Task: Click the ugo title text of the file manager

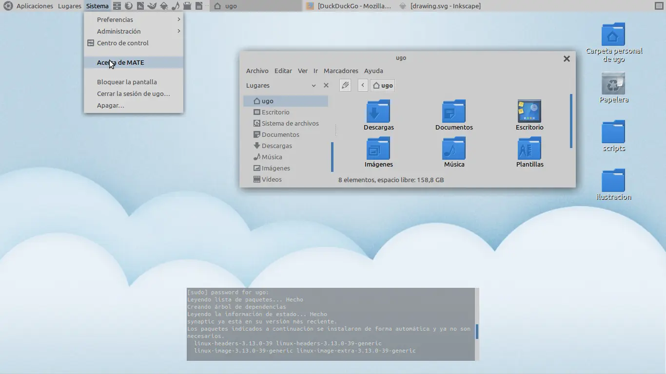Action: pos(401,58)
